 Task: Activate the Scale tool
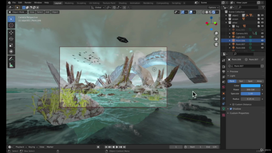[x=11, y=45]
